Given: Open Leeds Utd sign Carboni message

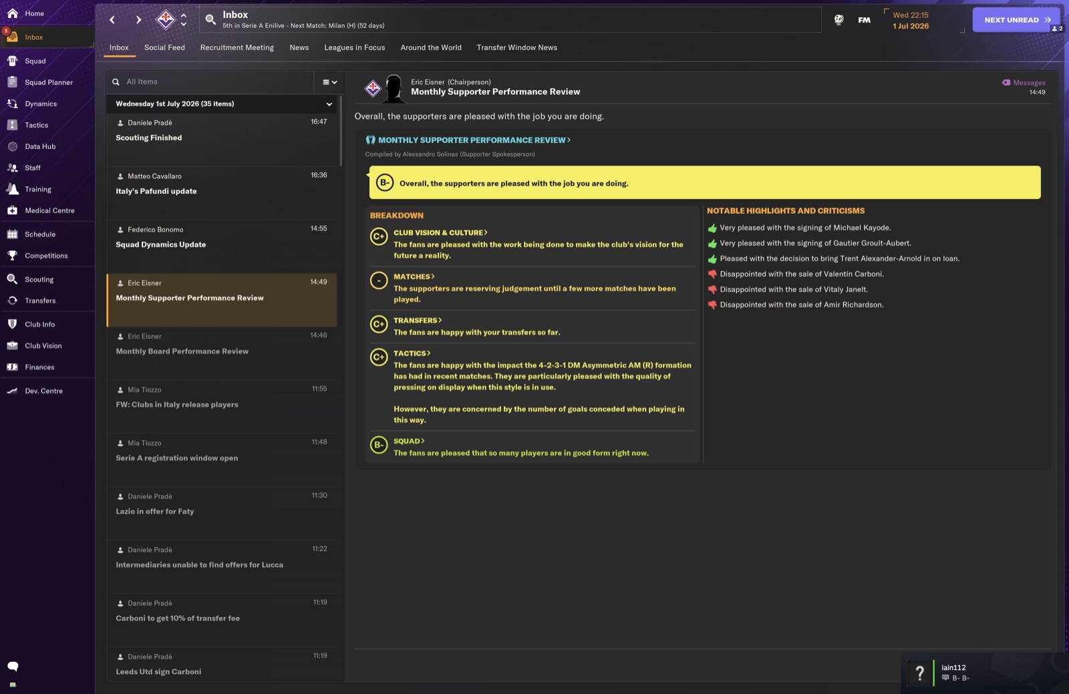Looking at the screenshot, I should coord(222,665).
